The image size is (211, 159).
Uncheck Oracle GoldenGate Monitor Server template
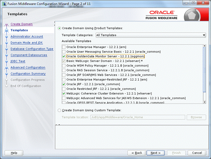tap(64, 56)
